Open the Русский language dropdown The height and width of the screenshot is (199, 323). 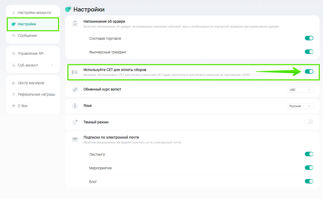tap(300, 106)
